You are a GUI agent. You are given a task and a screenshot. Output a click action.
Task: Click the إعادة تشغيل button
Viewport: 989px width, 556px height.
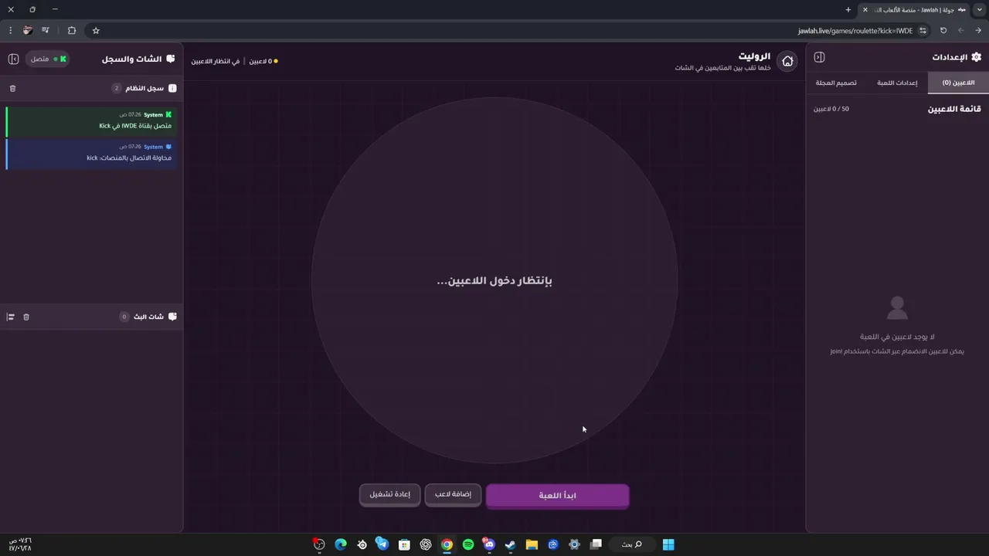click(389, 494)
